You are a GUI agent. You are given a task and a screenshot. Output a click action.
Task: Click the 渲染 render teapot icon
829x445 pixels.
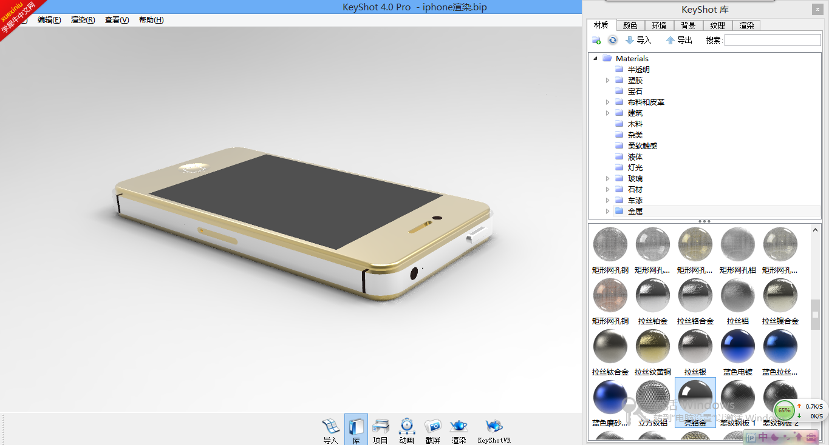click(x=459, y=430)
